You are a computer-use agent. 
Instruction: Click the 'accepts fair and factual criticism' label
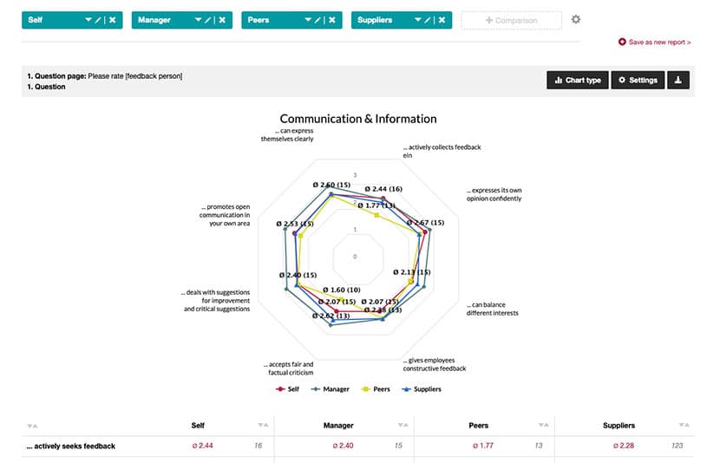[x=288, y=368]
